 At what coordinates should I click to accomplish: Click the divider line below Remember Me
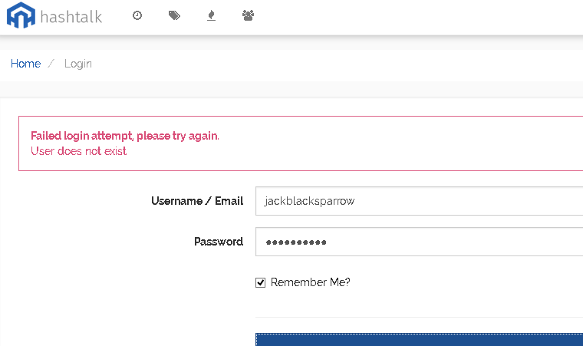[x=419, y=317]
